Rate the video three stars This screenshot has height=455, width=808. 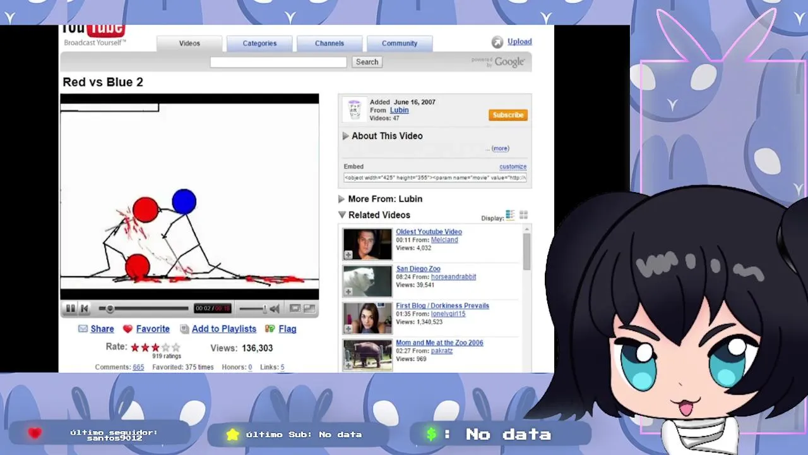coord(155,348)
